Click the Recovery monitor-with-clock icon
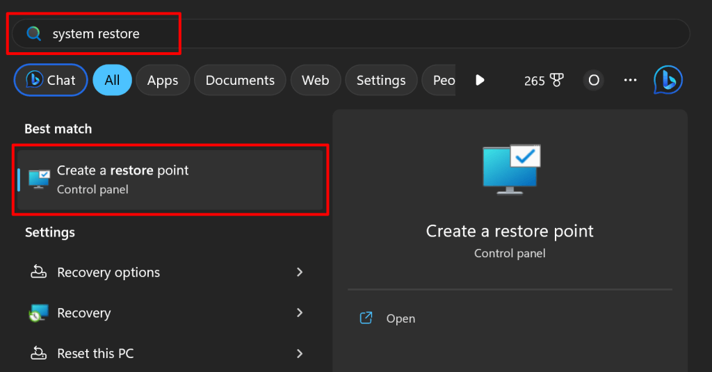This screenshot has width=712, height=372. click(39, 313)
